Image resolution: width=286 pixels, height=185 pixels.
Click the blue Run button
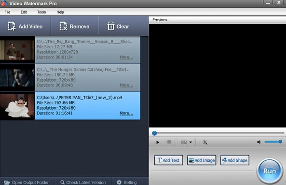[x=270, y=171]
